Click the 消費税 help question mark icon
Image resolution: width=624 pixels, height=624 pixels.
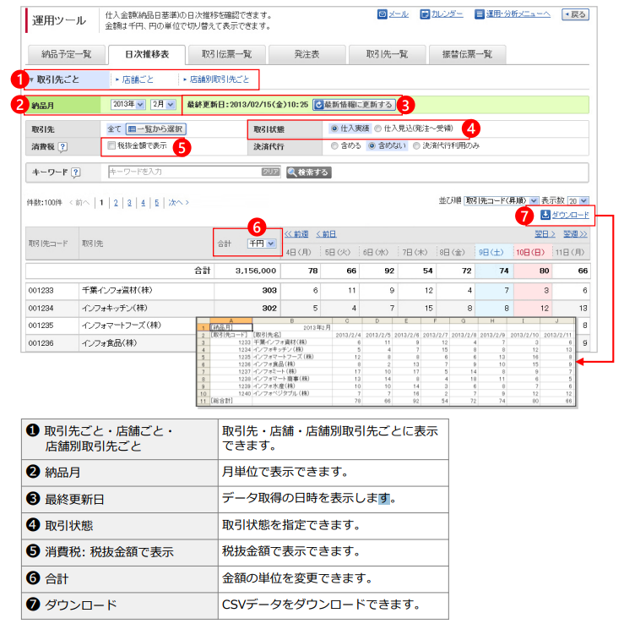pyautogui.click(x=63, y=146)
